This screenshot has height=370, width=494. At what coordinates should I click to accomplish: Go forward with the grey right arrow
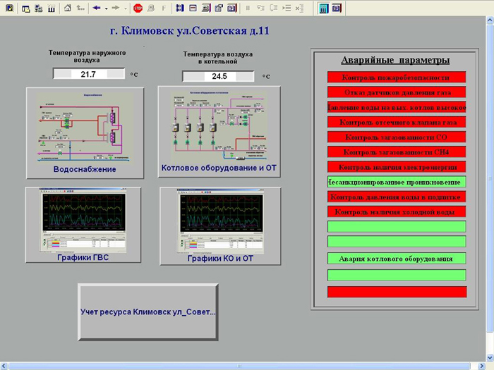coord(116,8)
